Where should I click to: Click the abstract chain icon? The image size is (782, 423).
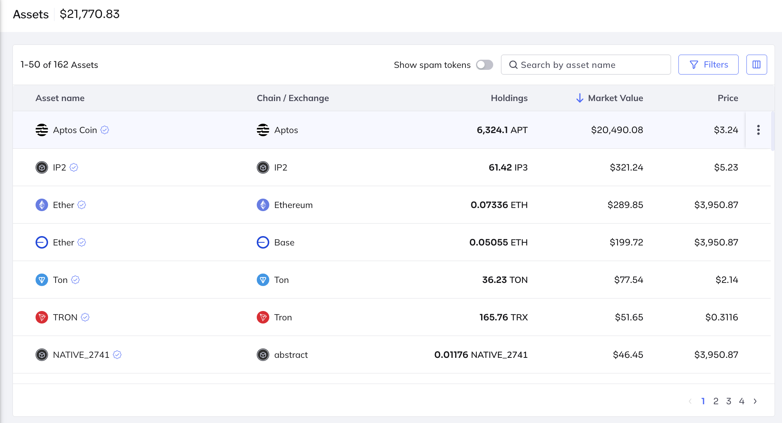pos(263,355)
